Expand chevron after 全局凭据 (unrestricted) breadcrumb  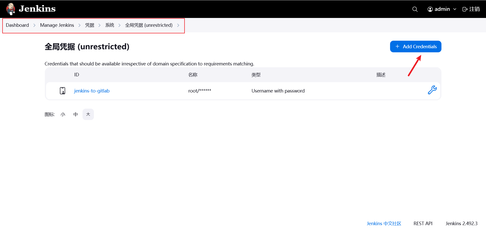(178, 25)
